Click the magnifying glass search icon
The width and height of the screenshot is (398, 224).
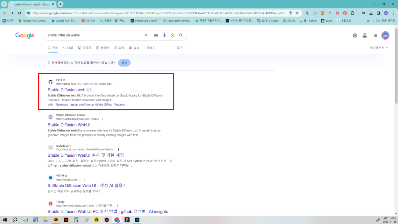coord(181,35)
